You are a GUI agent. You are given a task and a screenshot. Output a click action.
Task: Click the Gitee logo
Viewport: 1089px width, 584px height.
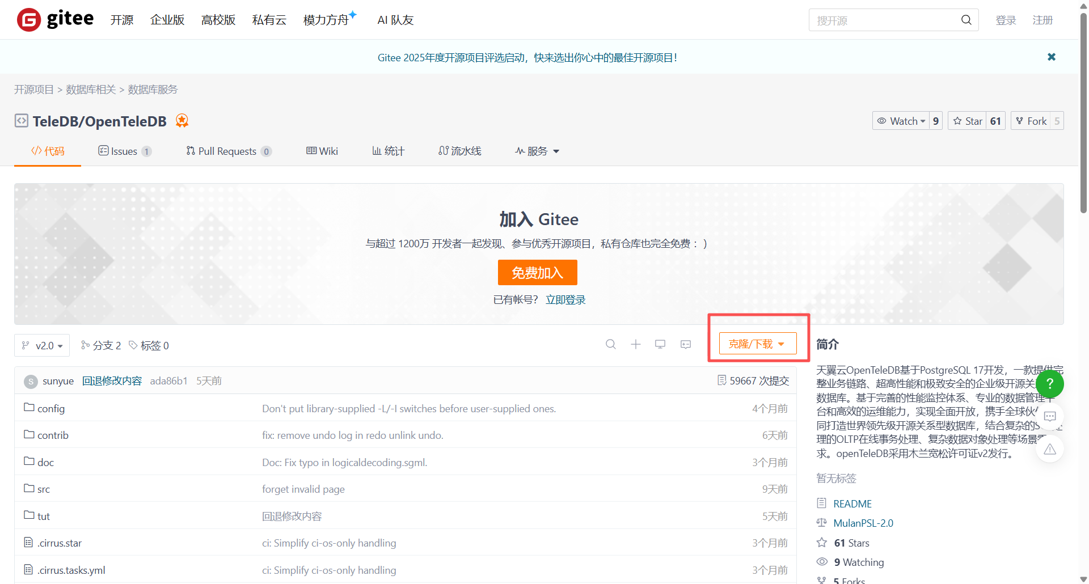pyautogui.click(x=55, y=20)
